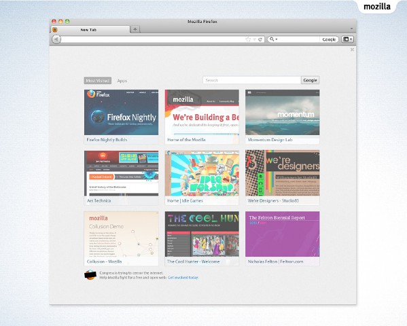
Task: Click the yellow minimize window button
Action: pos(60,21)
